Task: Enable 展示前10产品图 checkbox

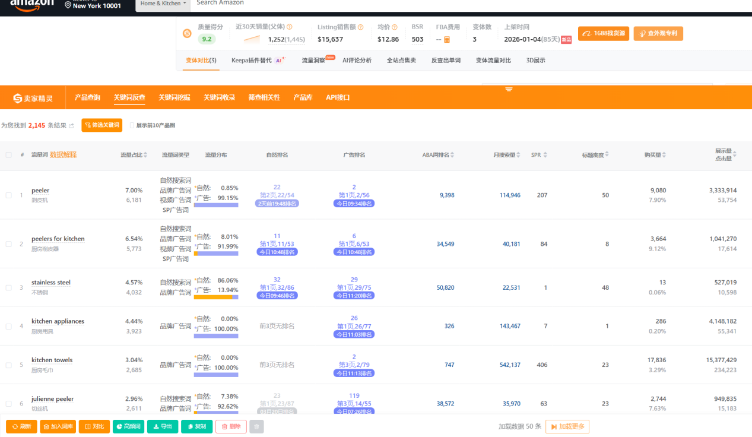Action: tap(132, 125)
